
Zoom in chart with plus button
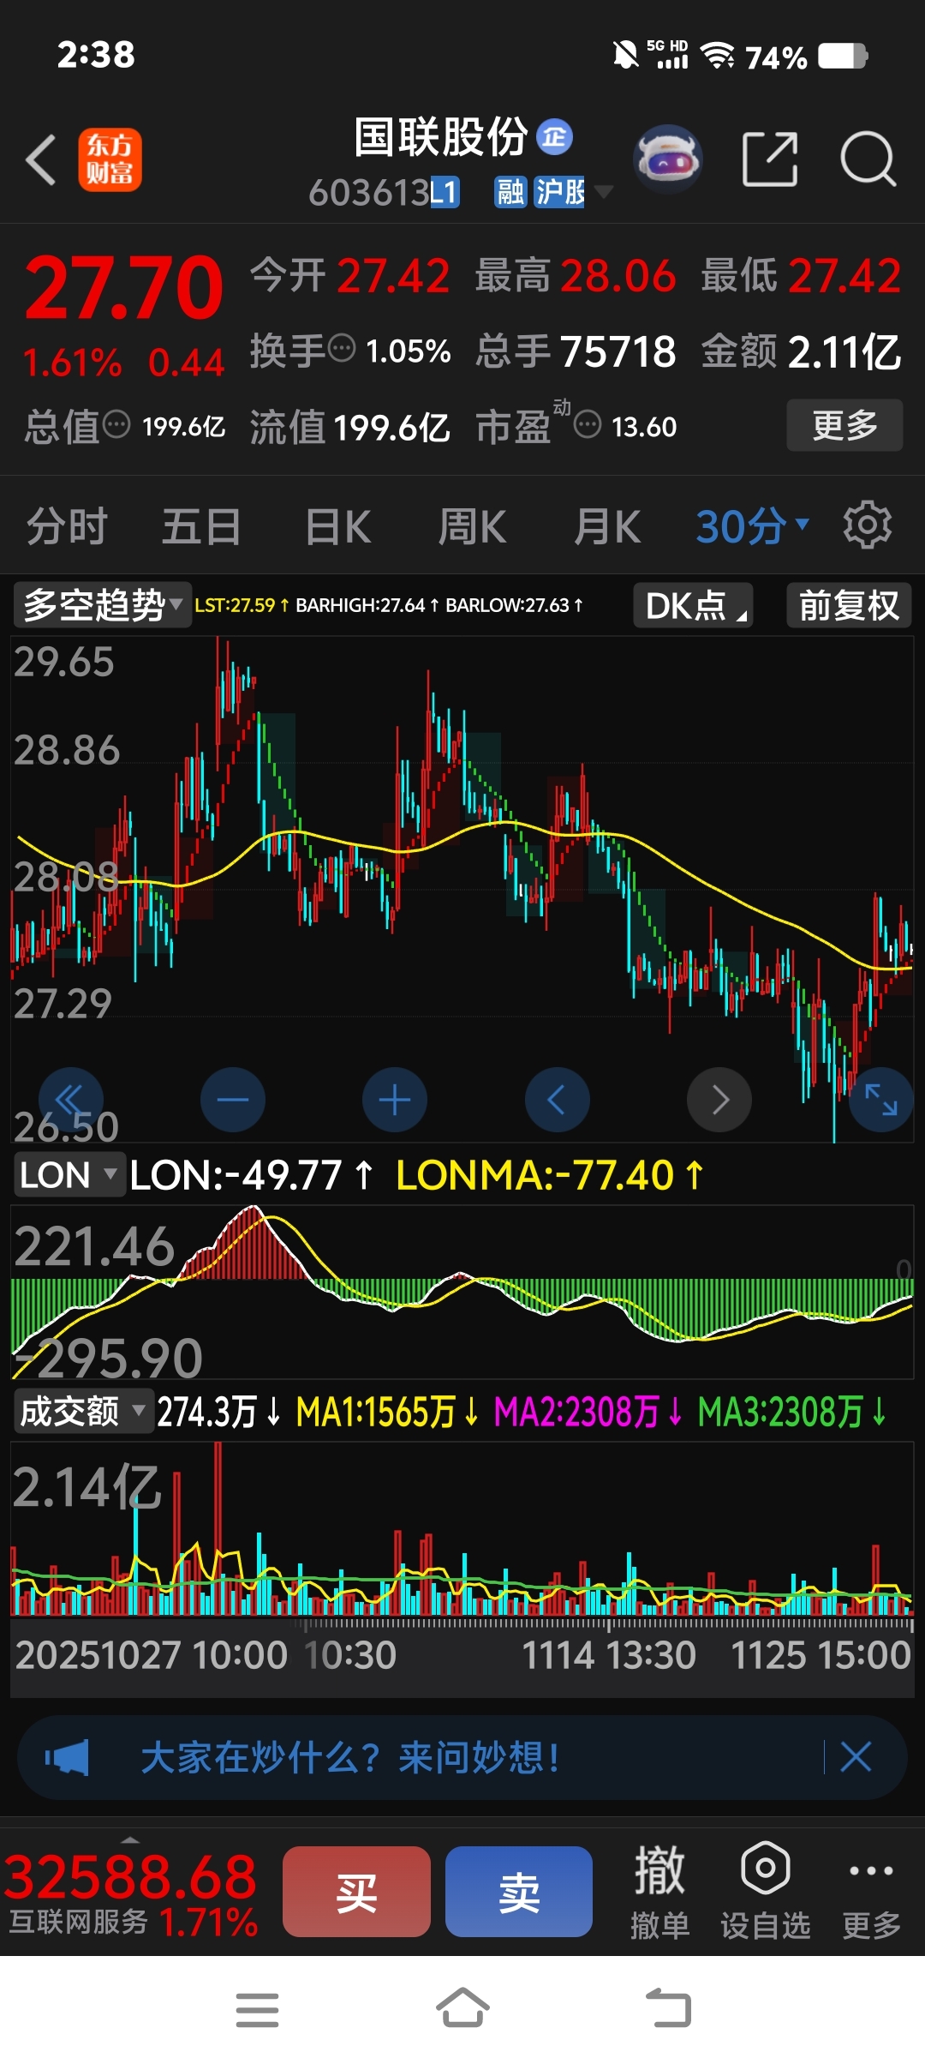click(x=395, y=1100)
